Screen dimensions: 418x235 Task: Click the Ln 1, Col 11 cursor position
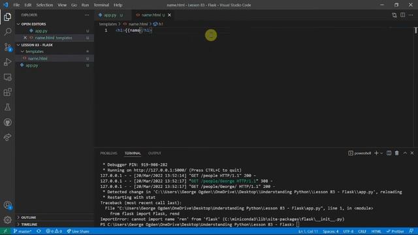[308, 231]
